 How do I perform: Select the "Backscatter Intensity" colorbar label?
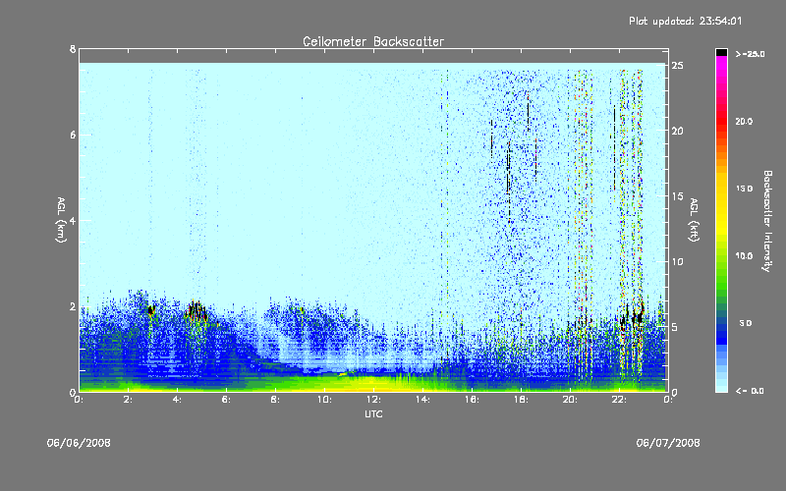(766, 221)
